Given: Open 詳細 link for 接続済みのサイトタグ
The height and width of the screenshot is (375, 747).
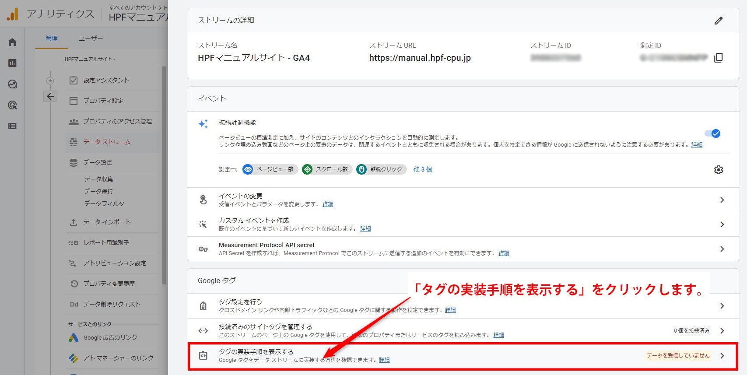Looking at the screenshot, I should click(x=498, y=335).
